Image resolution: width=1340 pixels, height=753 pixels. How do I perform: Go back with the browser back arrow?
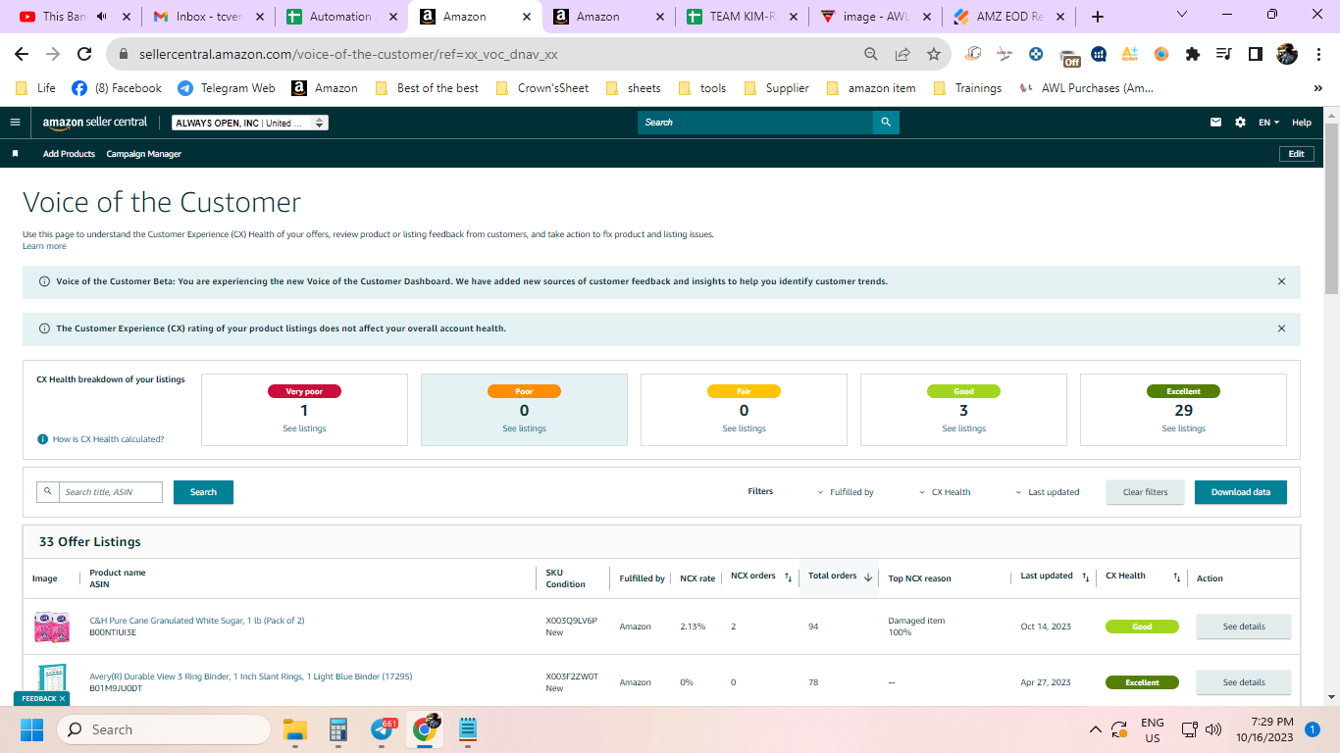[22, 54]
